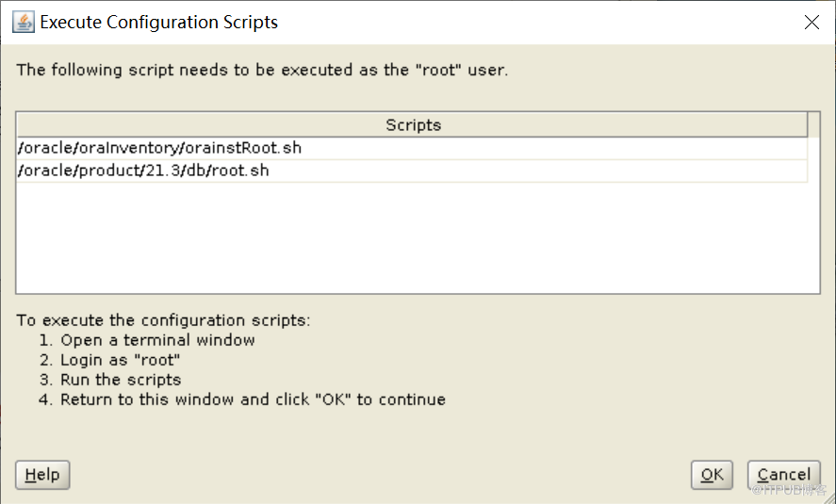Click the Scripts column header
The width and height of the screenshot is (836, 504).
[x=413, y=124]
